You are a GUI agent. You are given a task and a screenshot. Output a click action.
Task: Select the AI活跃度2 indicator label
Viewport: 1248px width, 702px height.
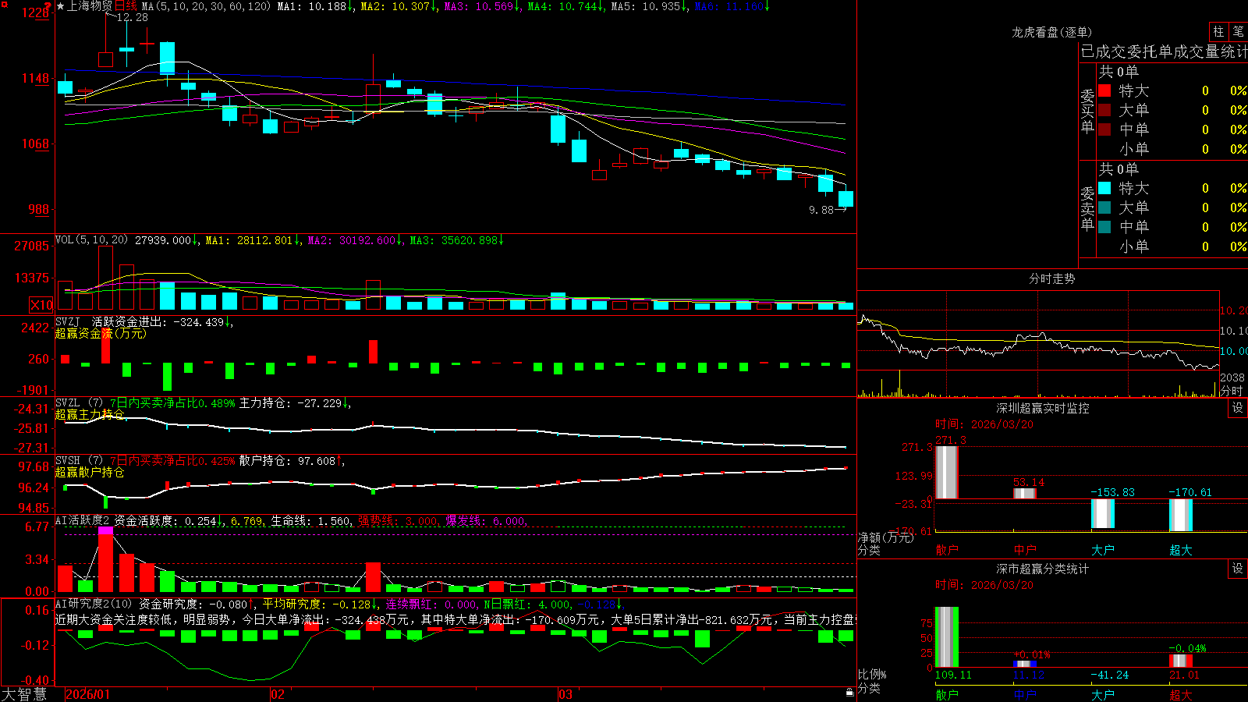click(83, 520)
